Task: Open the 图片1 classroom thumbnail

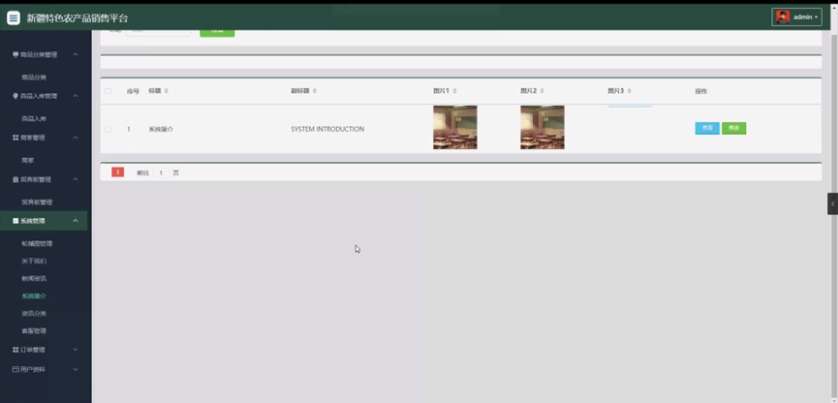Action: (x=454, y=127)
